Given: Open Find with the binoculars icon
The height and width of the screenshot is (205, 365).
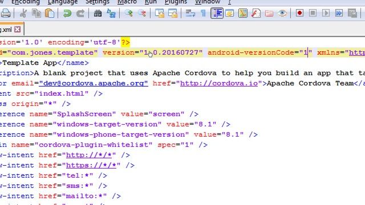Looking at the screenshot, I should pyautogui.click(x=98, y=13).
